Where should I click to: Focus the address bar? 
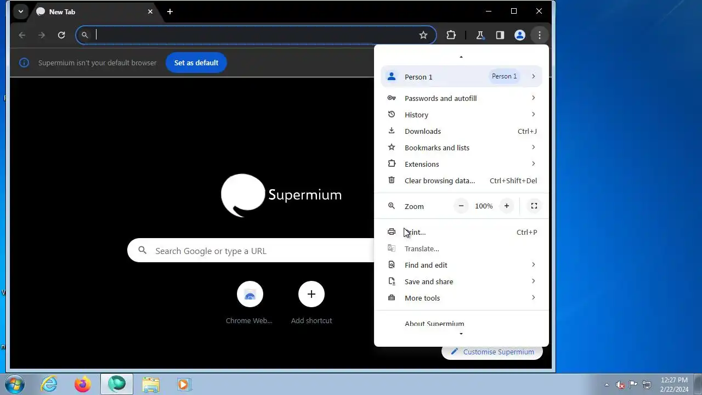pos(256,35)
